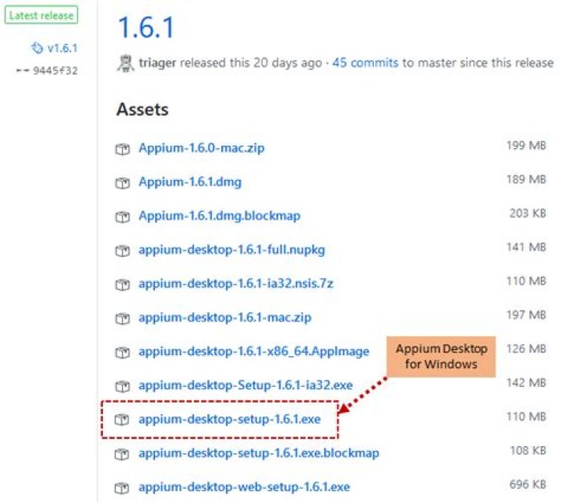Click the 142 MB size value
The image size is (561, 503).
(x=526, y=383)
